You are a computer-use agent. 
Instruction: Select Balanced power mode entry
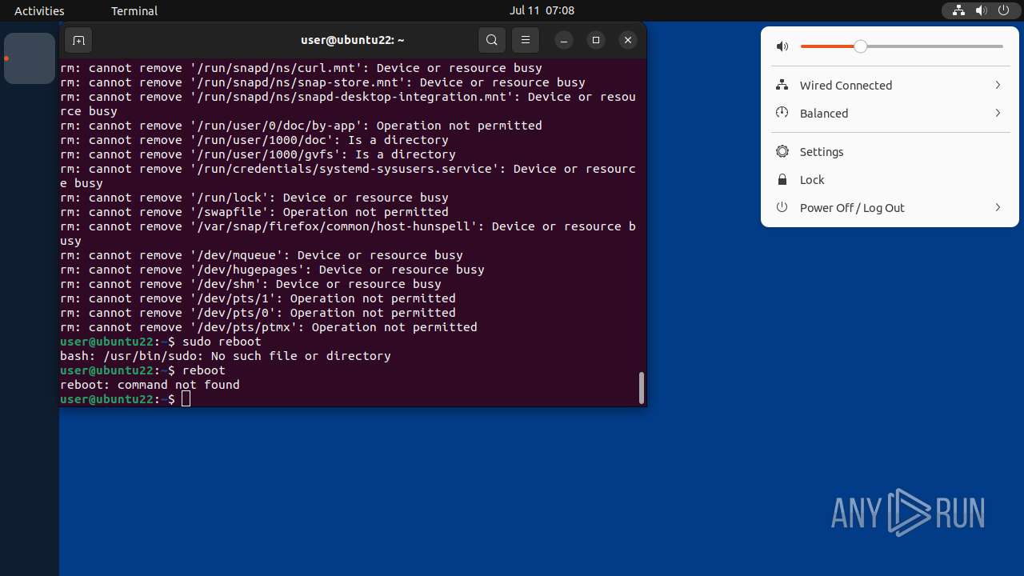click(890, 113)
